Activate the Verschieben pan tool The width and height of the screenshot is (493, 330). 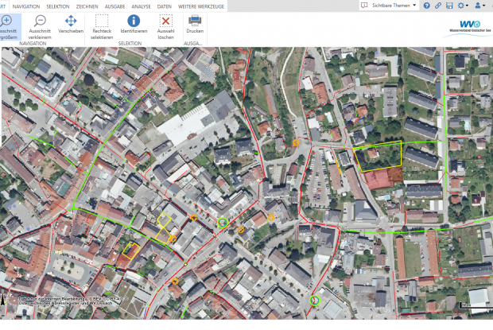point(71,25)
